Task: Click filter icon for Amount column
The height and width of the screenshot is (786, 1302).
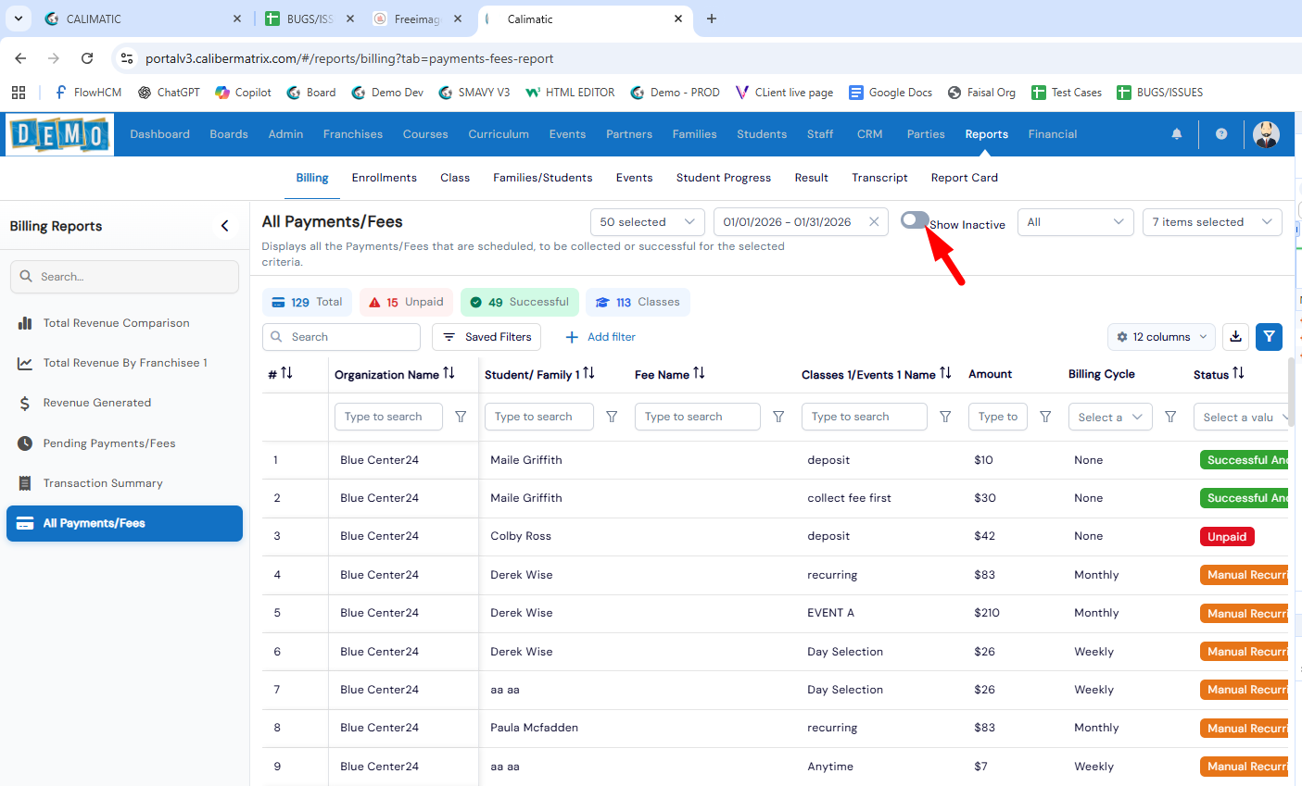Action: [x=1045, y=417]
